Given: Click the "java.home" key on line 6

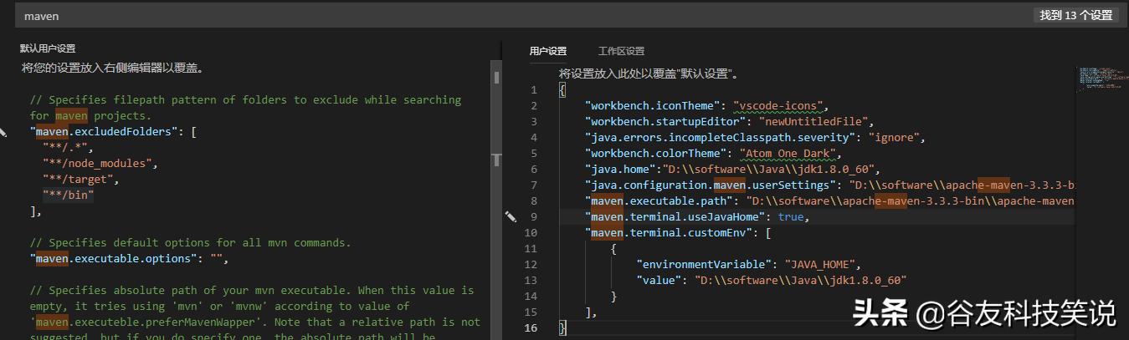Looking at the screenshot, I should (621, 169).
